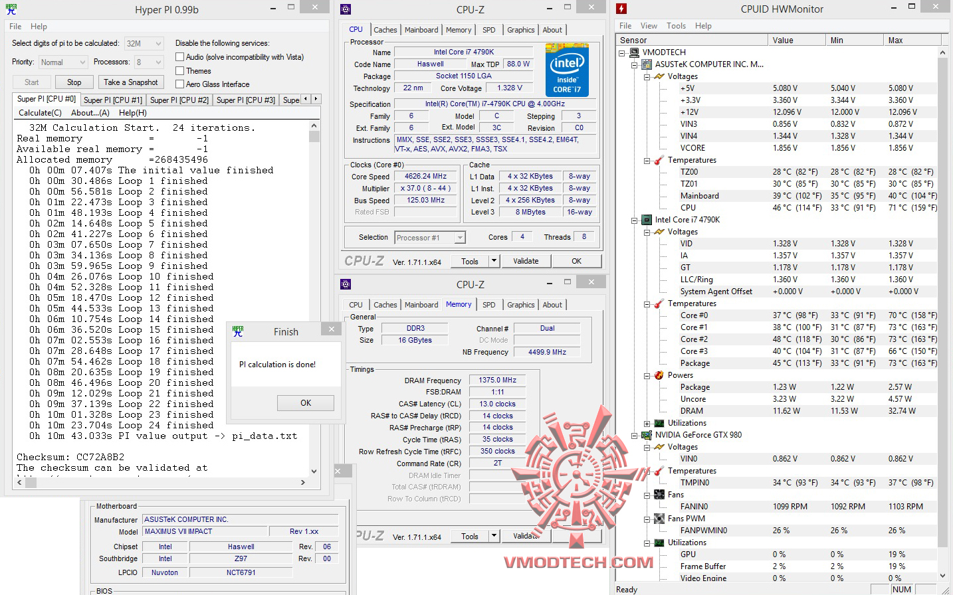Open the Tools dropdown arrow in top CPU-Z
Image resolution: width=953 pixels, height=595 pixels.
494,261
